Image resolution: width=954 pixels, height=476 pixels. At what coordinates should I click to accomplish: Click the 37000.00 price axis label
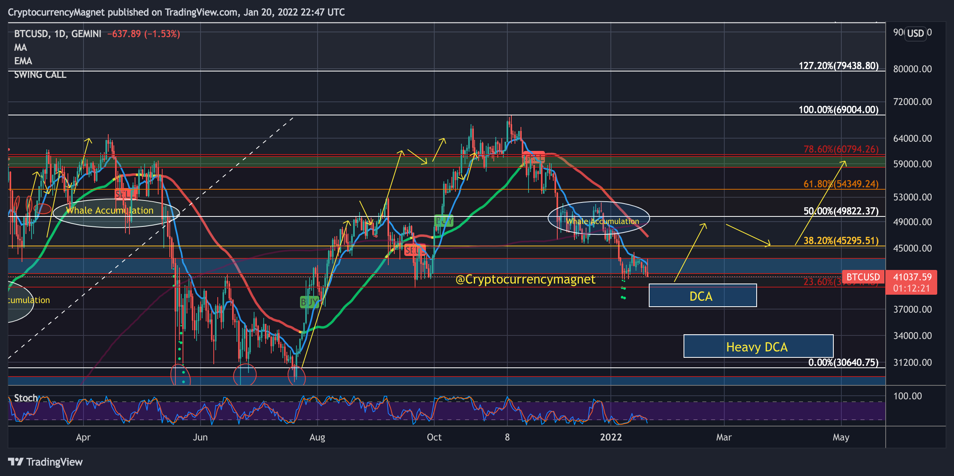click(x=912, y=309)
